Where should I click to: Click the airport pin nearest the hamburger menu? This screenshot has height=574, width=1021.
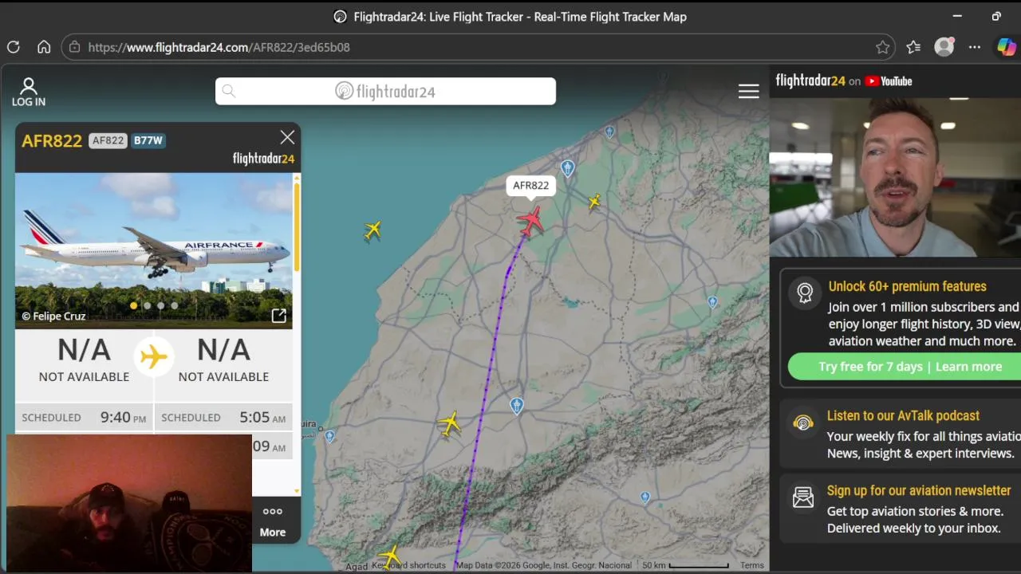pos(609,132)
